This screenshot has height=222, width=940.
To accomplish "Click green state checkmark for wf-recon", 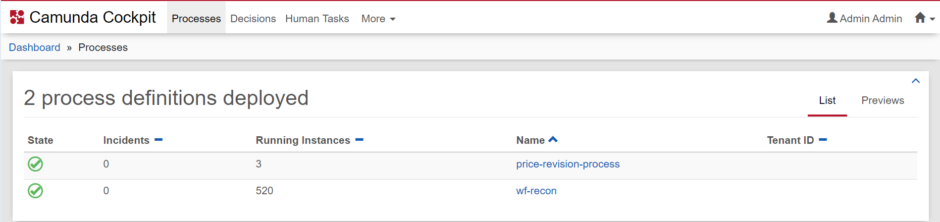I will tap(35, 191).
